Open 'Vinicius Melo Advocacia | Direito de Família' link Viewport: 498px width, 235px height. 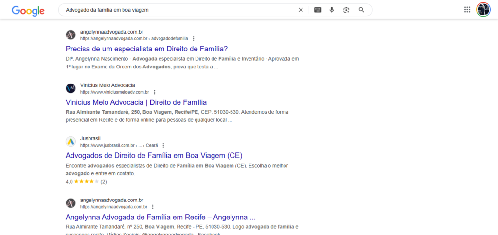(x=136, y=102)
